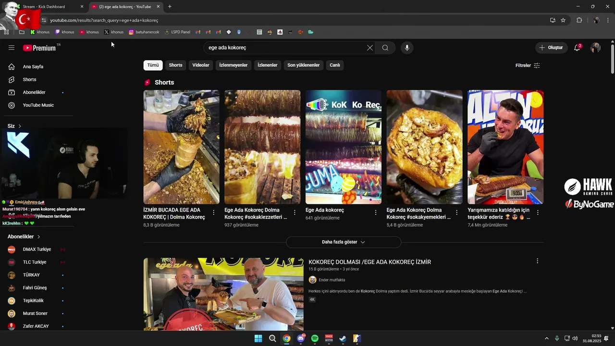
Task: Open the 'Ender mutfakta' channel link
Action: pyautogui.click(x=332, y=280)
